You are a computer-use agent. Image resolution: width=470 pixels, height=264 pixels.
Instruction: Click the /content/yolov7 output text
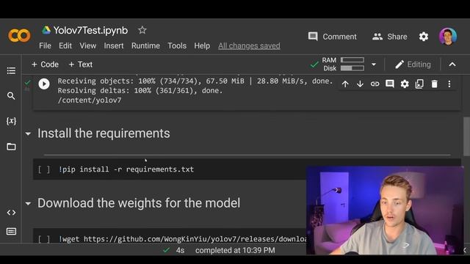pyautogui.click(x=90, y=100)
